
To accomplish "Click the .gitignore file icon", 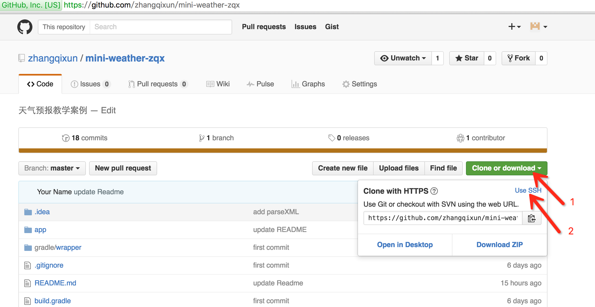I will [x=28, y=265].
